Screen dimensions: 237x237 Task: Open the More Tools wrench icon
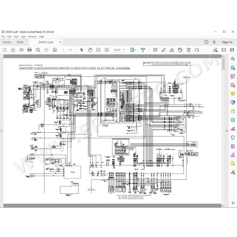tap(233, 172)
